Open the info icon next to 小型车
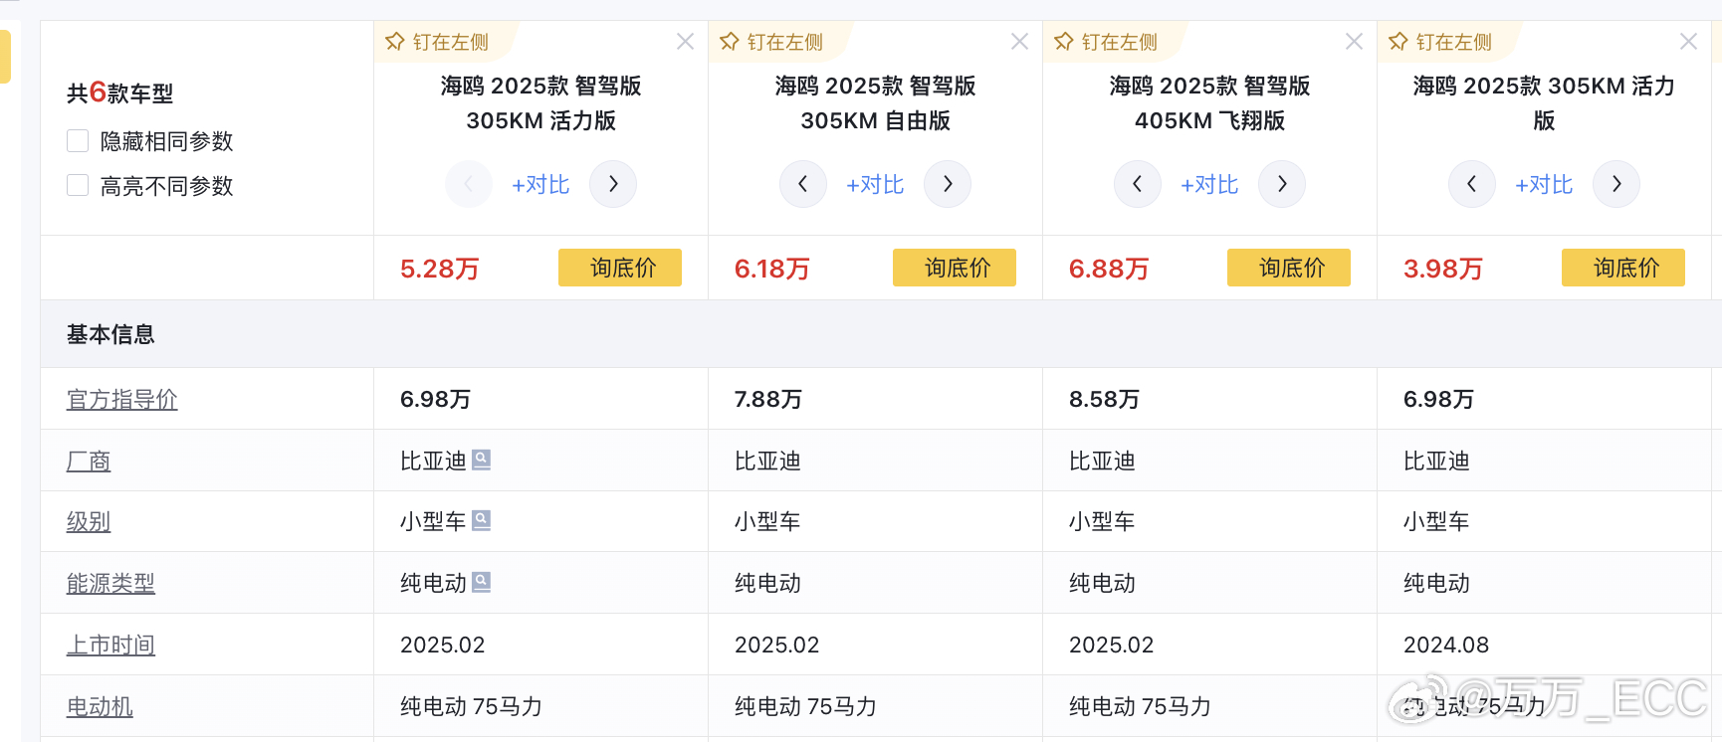Screen dimensions: 1722x742 coord(481,520)
